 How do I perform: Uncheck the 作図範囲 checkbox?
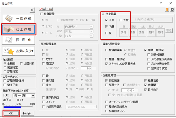107,80
